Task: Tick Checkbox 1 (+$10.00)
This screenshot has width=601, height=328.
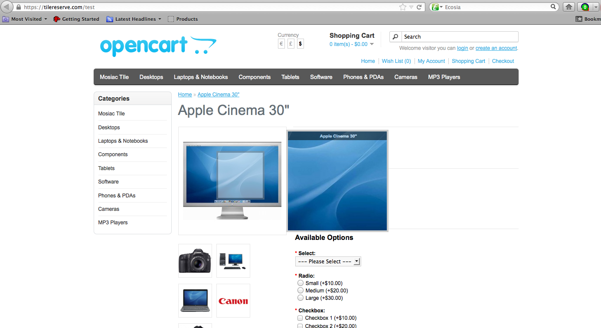Action: pyautogui.click(x=300, y=318)
